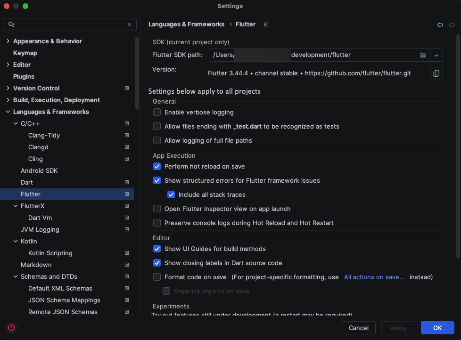This screenshot has height=340, width=461.
Task: Enable logging of full file paths
Action: point(157,140)
